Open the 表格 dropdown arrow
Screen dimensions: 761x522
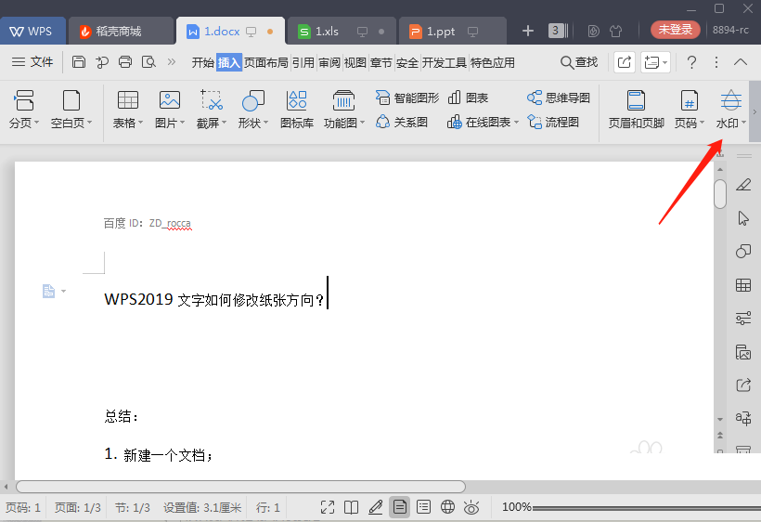point(140,123)
